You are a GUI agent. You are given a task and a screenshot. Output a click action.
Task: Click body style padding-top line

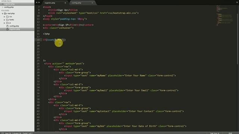65,19
